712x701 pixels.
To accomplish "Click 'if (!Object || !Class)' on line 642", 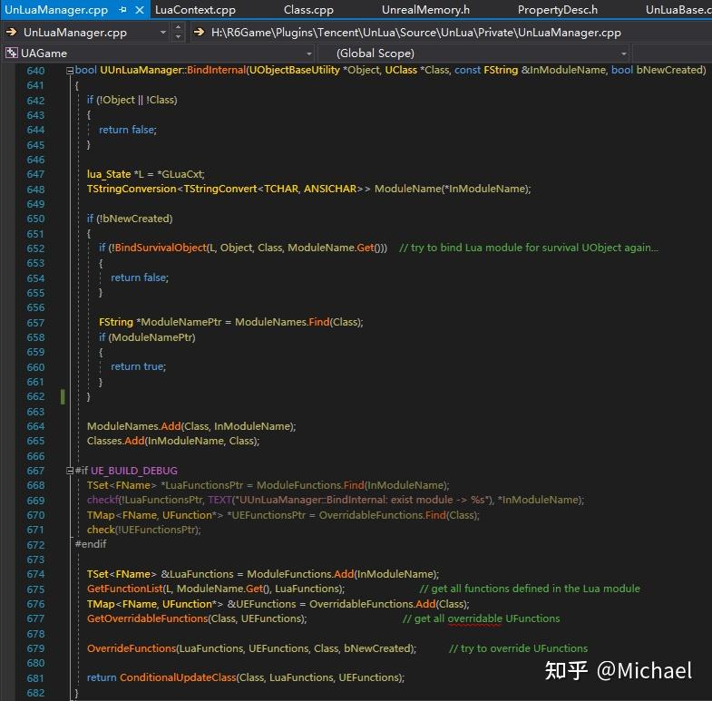I will (x=132, y=100).
